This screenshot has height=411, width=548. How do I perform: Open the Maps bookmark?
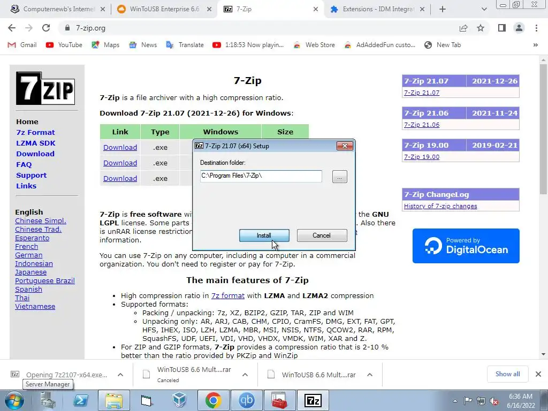point(105,45)
